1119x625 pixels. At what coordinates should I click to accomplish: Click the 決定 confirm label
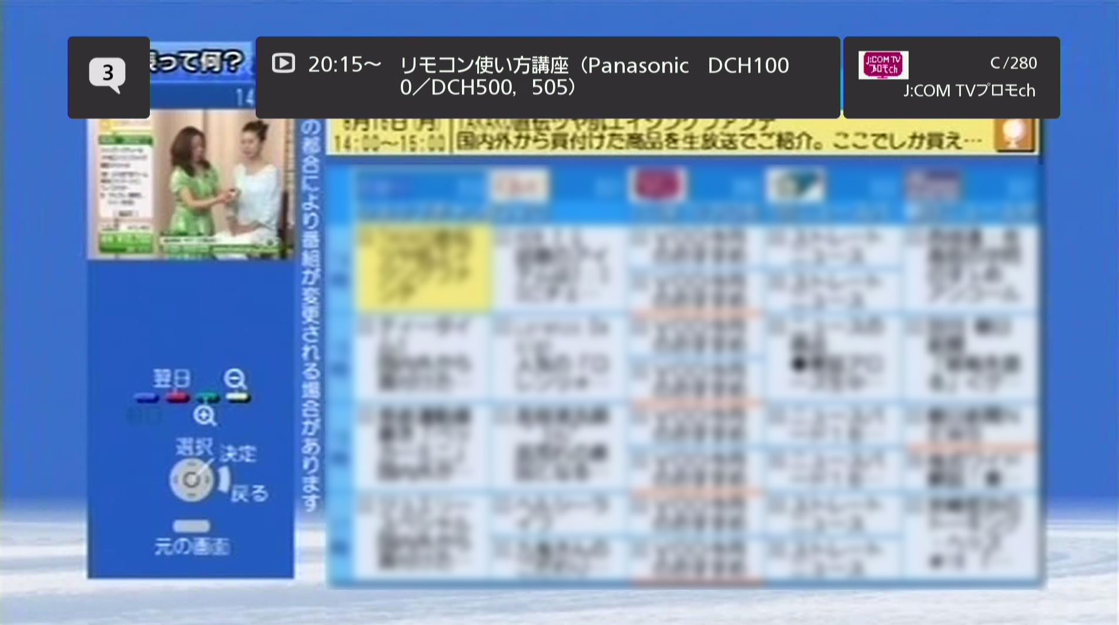click(x=238, y=453)
